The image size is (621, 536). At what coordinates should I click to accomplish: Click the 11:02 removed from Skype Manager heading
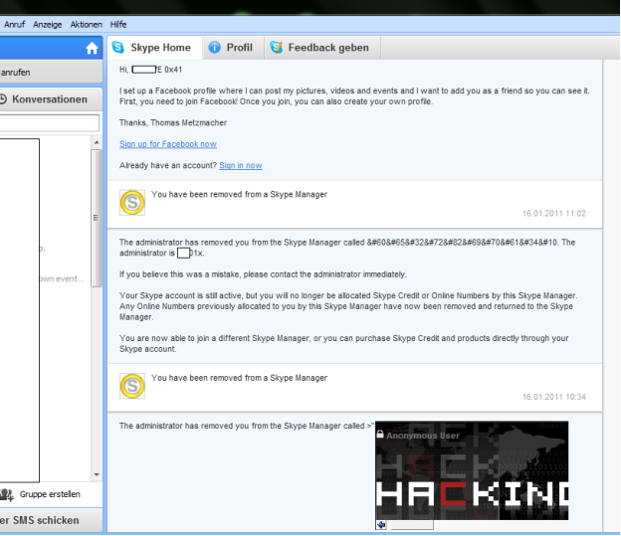coord(239,194)
